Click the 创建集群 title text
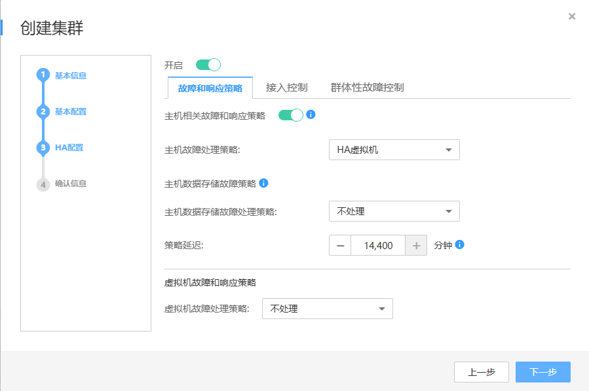This screenshot has width=589, height=391. 52,28
